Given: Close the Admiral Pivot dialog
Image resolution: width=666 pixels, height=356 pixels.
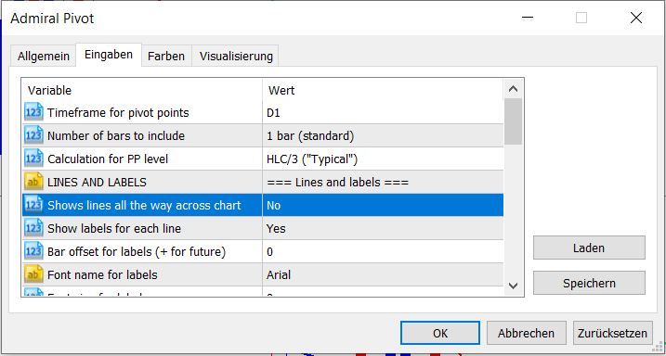Looking at the screenshot, I should click(636, 18).
